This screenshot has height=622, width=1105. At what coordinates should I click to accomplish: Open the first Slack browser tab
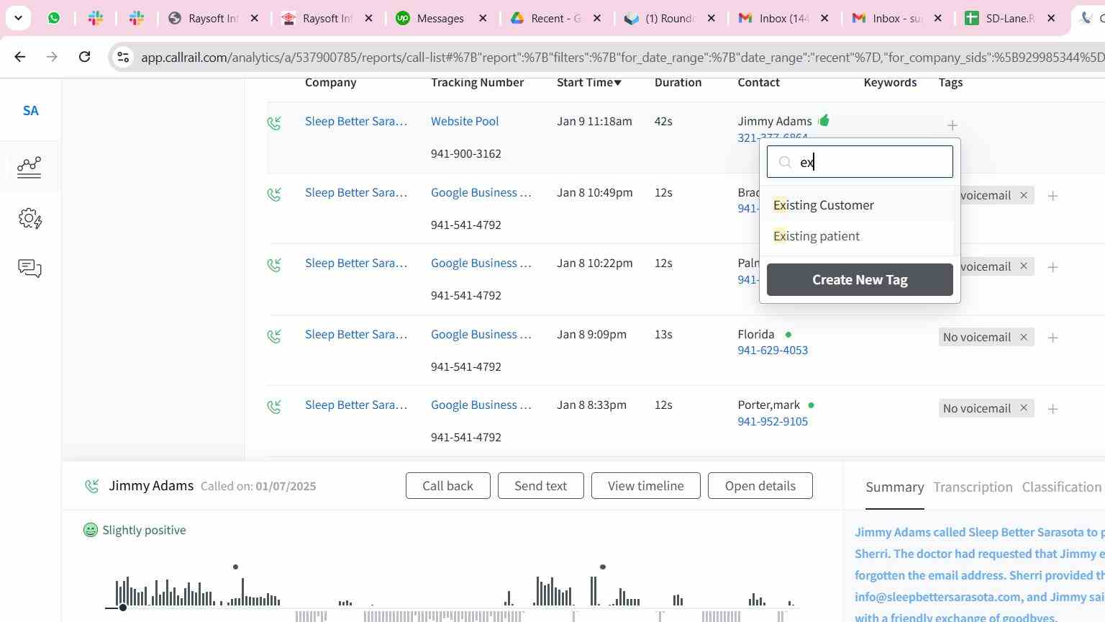click(95, 18)
